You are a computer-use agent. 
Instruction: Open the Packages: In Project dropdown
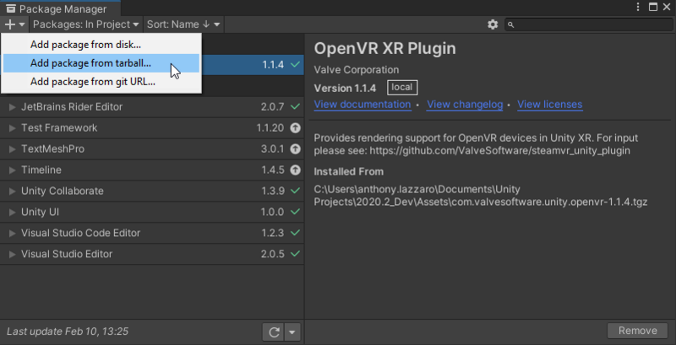(x=86, y=24)
